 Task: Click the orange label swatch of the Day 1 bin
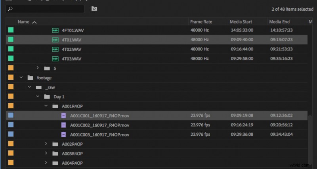pyautogui.click(x=11, y=96)
